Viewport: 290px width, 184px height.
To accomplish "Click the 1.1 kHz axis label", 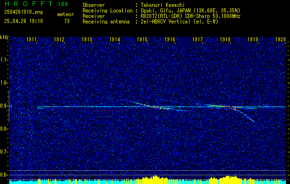I will pos(4,60).
